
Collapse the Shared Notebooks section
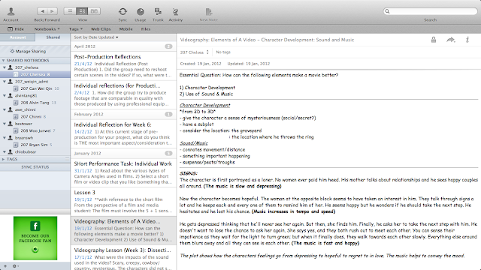point(3,60)
